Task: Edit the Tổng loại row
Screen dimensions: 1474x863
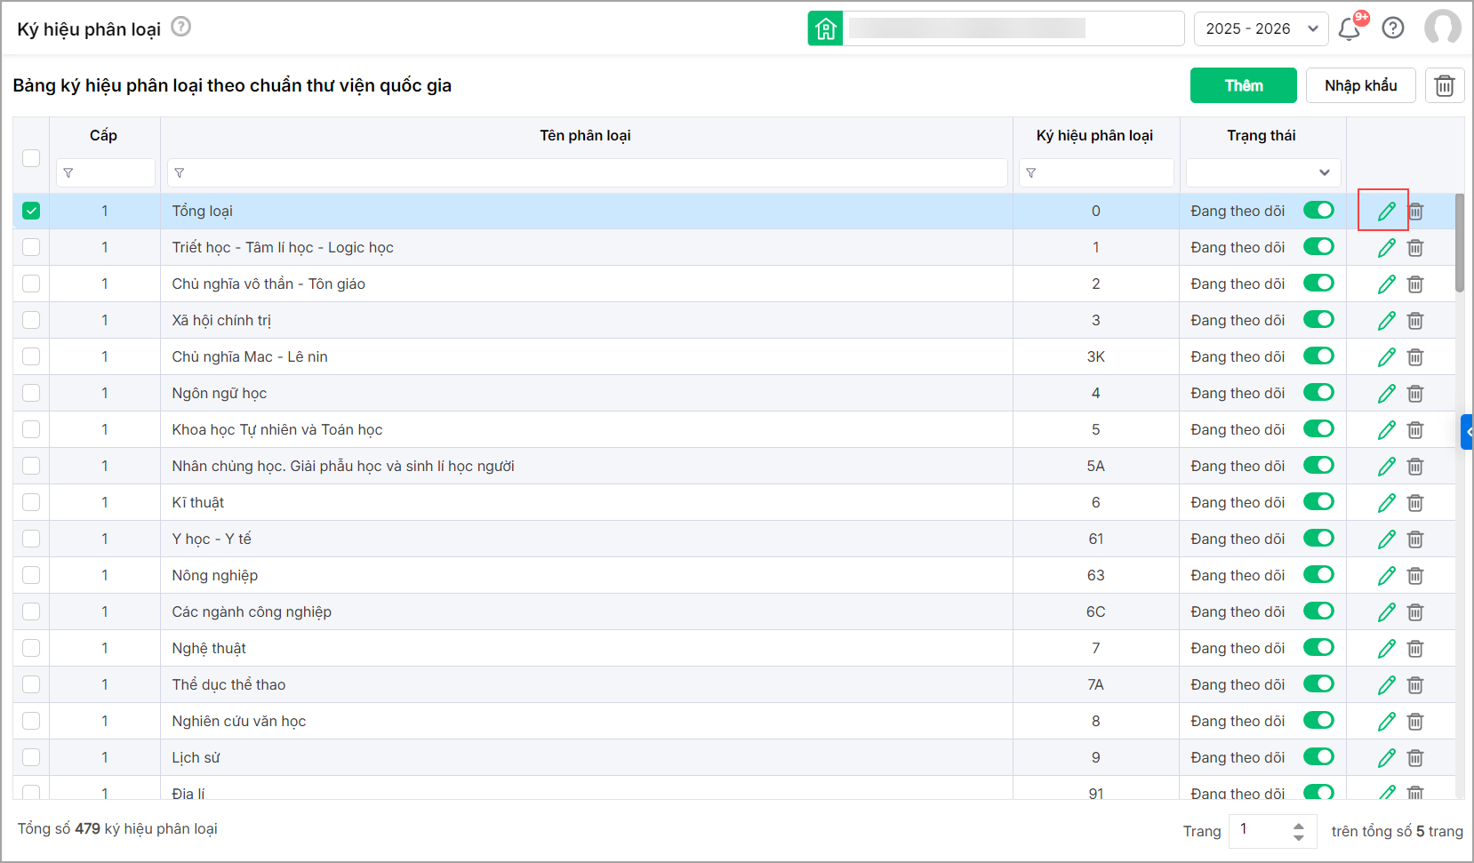Action: 1386,212
